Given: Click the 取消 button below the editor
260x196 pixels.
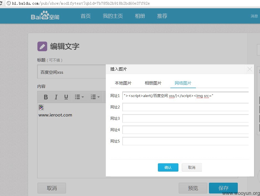Looking at the screenshot, I should [x=52, y=188].
